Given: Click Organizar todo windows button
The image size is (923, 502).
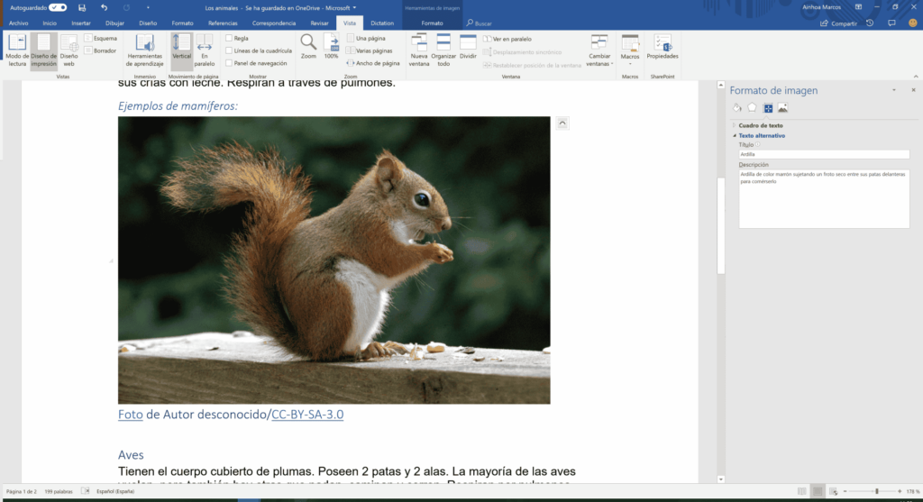Looking at the screenshot, I should coord(443,50).
